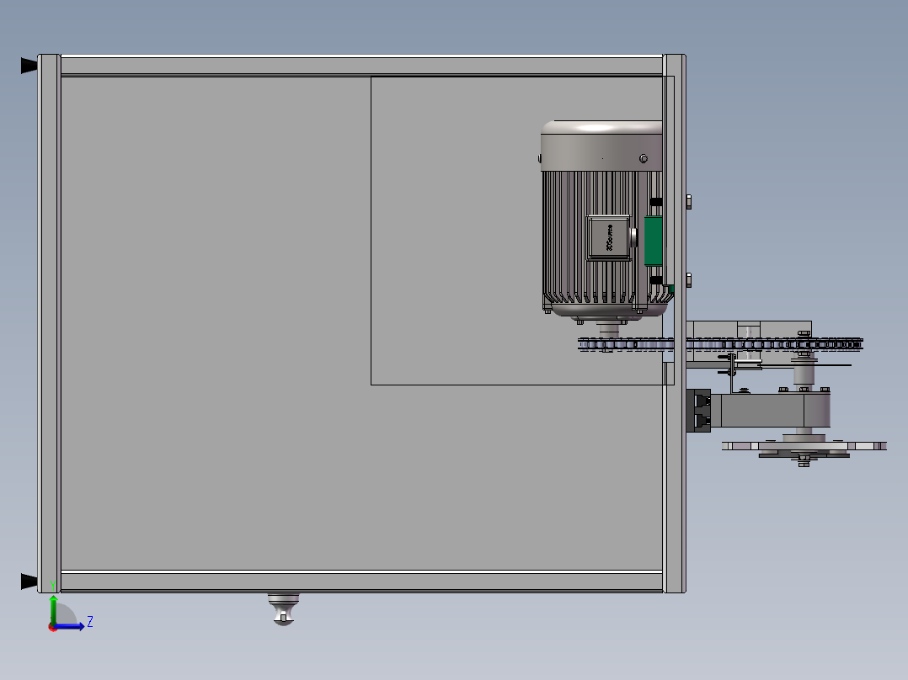Screen dimensions: 908x680
Task: Select the gray gearbox housing below the chain
Action: 775,411
